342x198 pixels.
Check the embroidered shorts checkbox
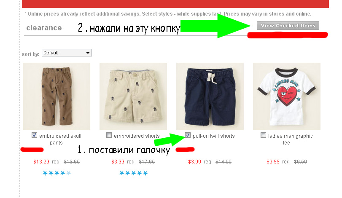(109, 135)
